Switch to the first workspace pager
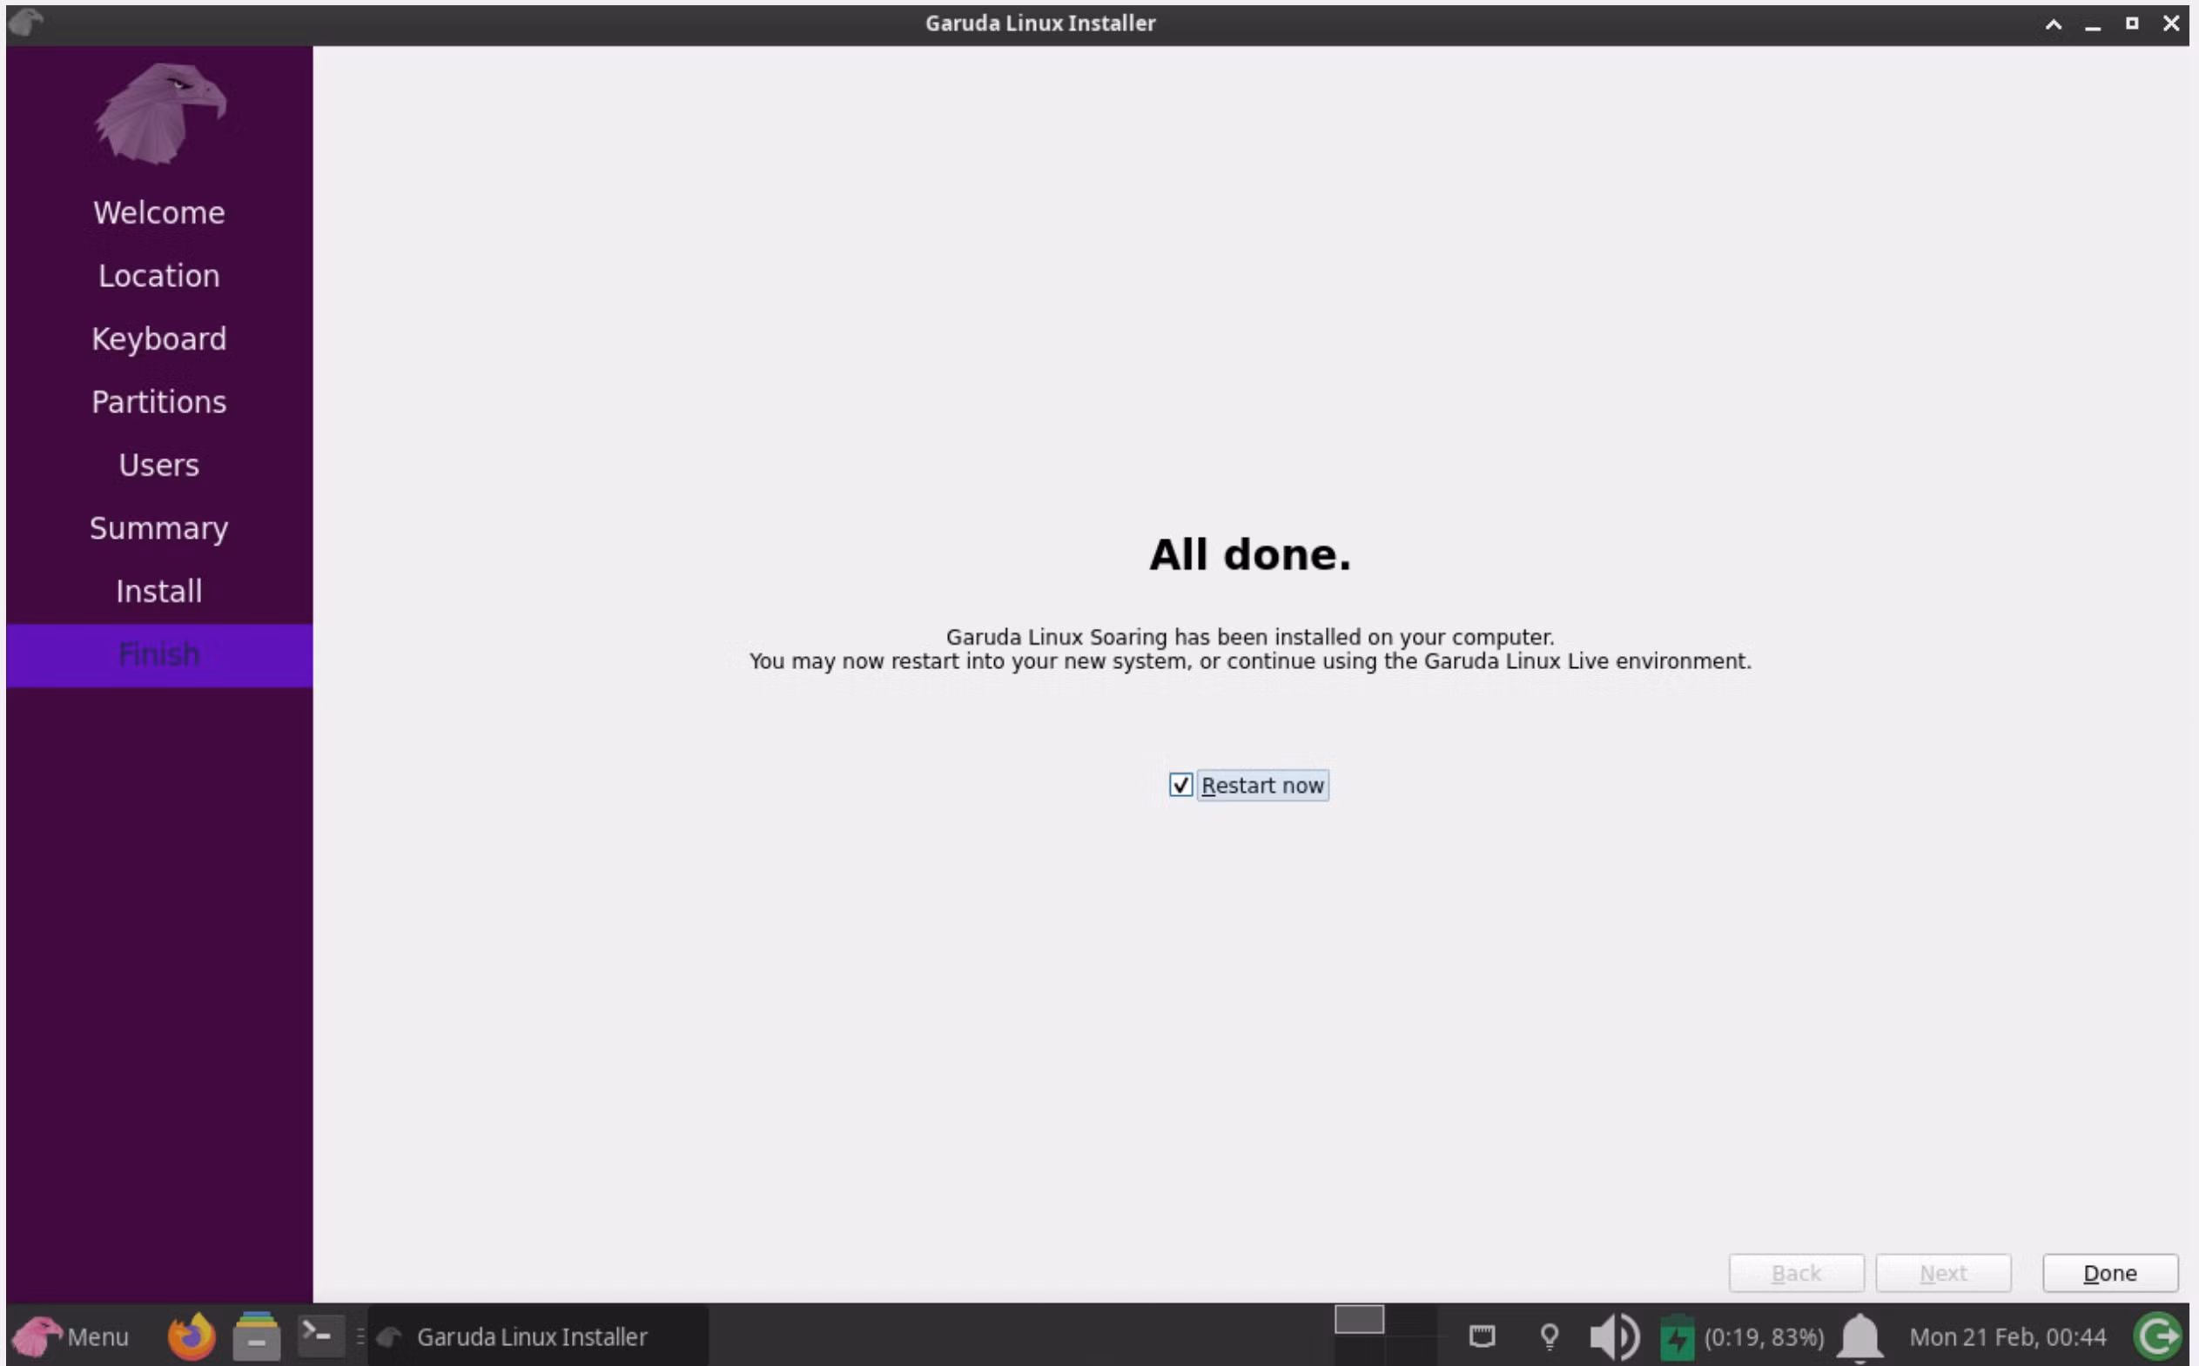Image resolution: width=2199 pixels, height=1366 pixels. click(1358, 1320)
